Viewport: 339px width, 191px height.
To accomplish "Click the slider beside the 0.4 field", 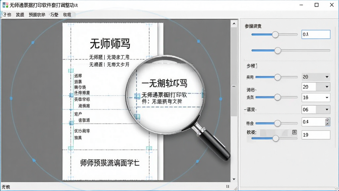I will pos(276,123).
